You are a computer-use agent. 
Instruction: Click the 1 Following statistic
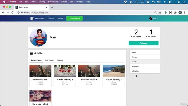pos(151,33)
